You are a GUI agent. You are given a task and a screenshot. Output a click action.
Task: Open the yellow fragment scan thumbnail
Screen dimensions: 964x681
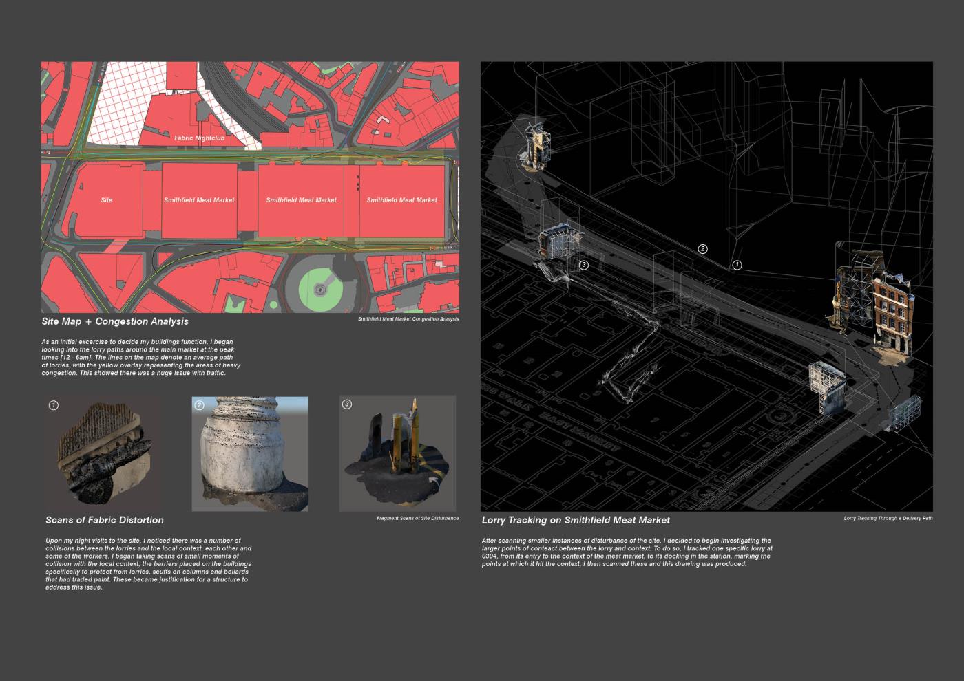tap(397, 454)
